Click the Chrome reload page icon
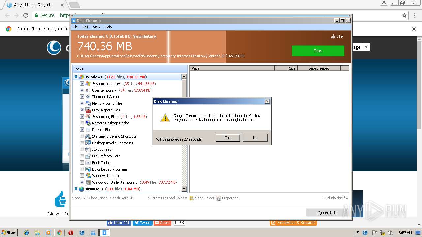Image resolution: width=422 pixels, height=237 pixels. (26, 15)
